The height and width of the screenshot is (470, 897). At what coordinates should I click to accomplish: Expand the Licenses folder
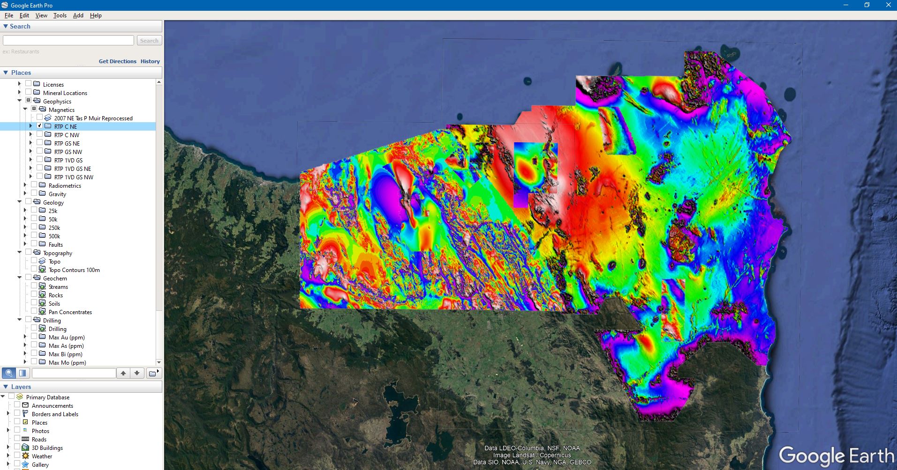[20, 84]
